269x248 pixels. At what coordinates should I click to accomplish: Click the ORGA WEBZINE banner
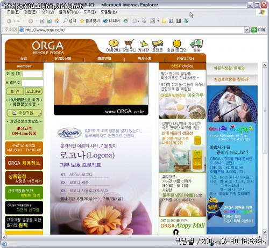[x=24, y=208]
